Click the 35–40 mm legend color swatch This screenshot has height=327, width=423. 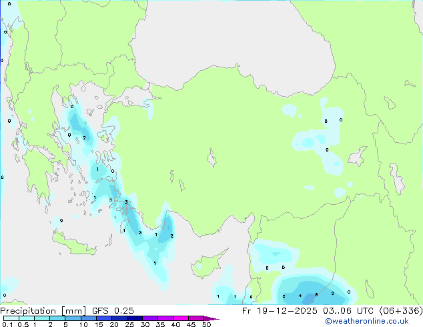[x=165, y=318]
